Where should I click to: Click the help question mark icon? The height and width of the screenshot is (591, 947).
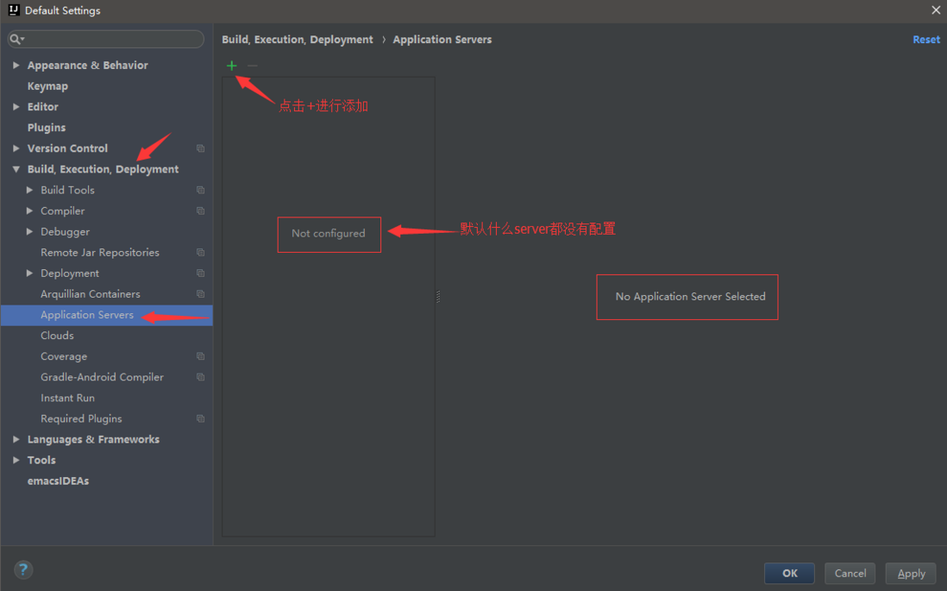click(x=23, y=569)
